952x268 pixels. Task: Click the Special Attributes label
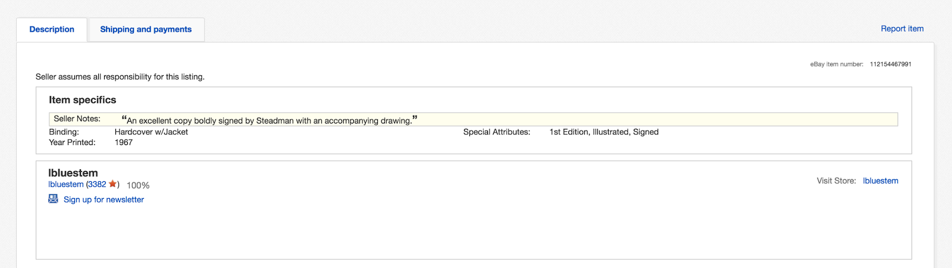click(x=497, y=132)
